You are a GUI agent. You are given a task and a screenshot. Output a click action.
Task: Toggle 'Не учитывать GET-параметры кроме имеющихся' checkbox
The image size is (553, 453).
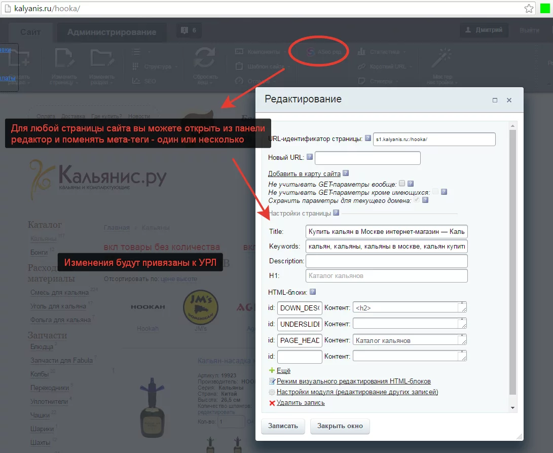click(435, 192)
